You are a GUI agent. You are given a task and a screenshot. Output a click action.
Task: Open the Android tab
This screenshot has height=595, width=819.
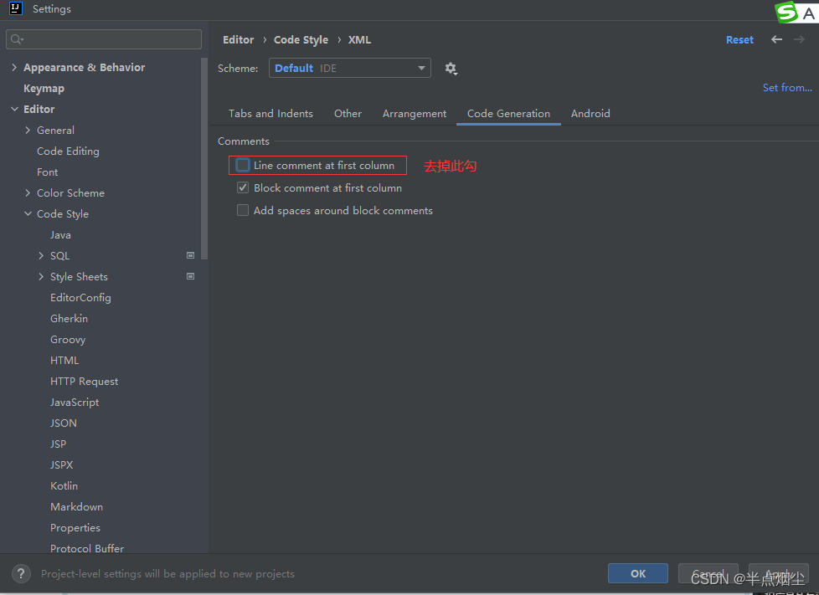(x=590, y=113)
